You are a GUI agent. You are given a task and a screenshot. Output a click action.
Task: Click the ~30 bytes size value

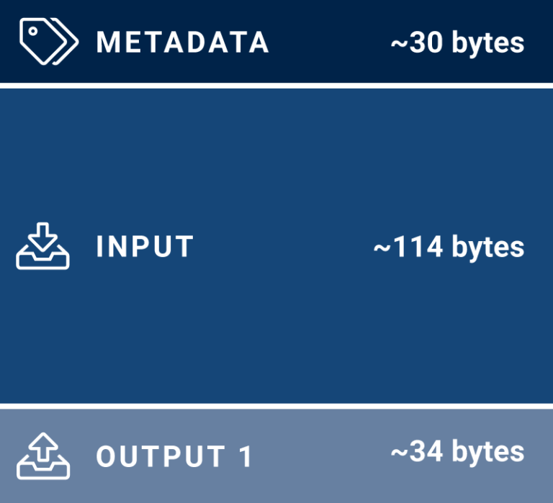(457, 43)
